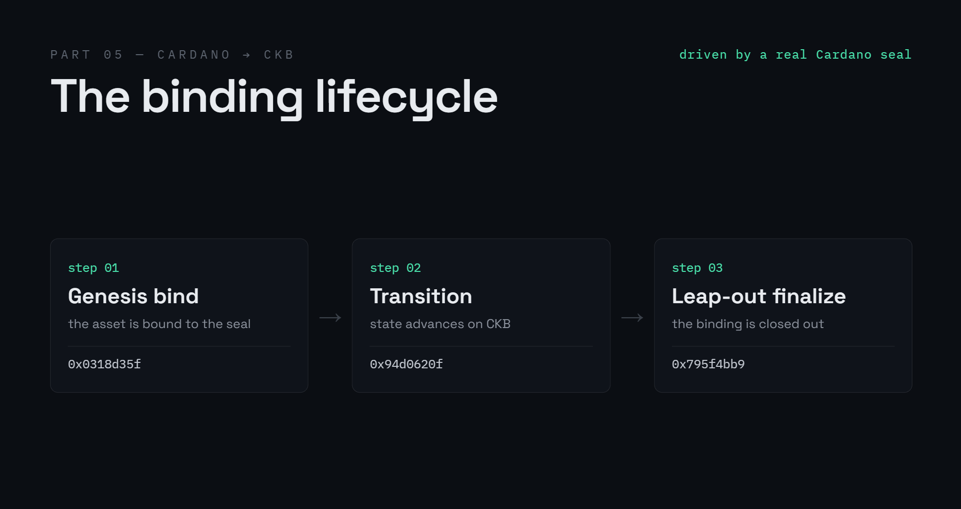Click the CARDANO word in the header
Viewport: 961px width, 509px height.
coord(194,55)
